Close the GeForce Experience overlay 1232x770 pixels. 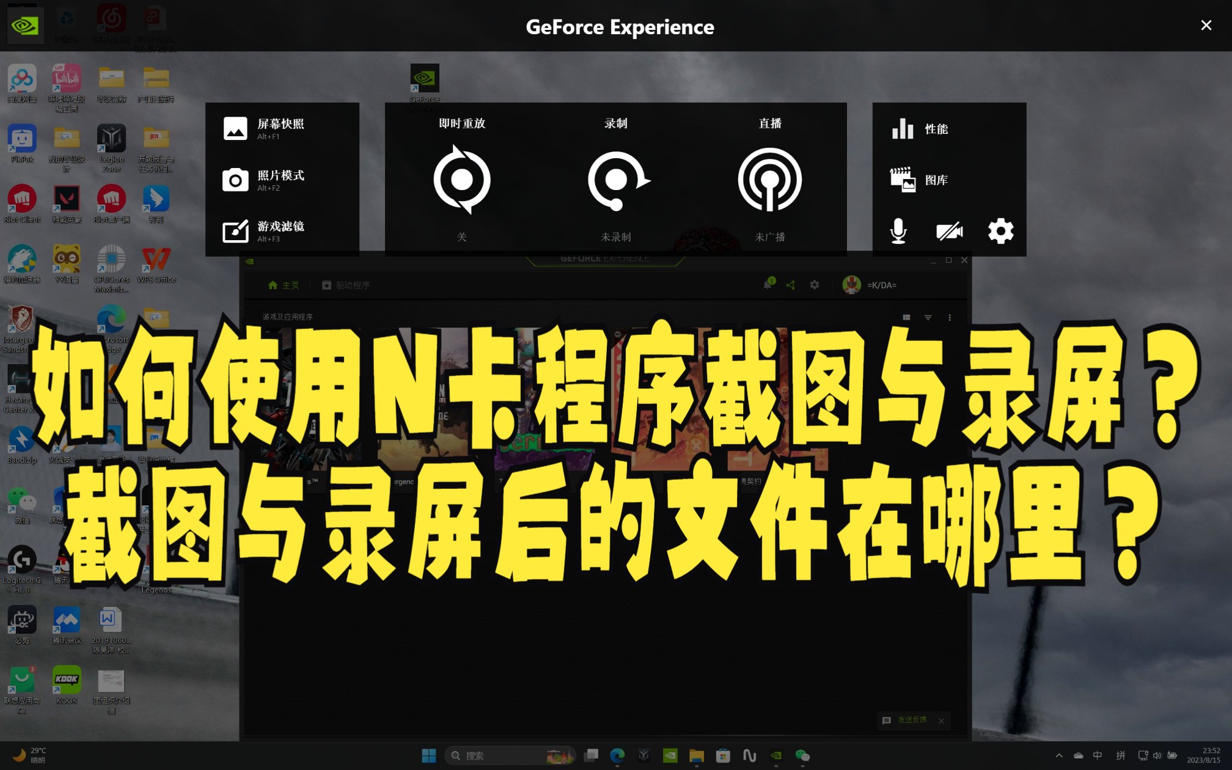point(1206,25)
